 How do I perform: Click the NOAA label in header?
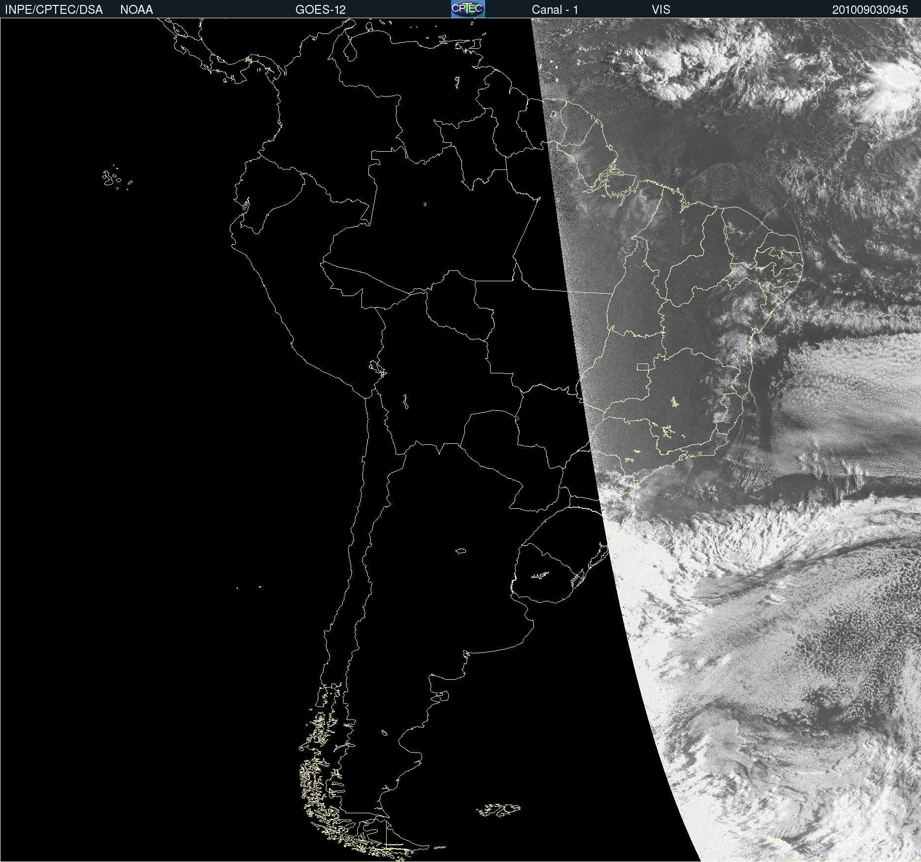coord(136,10)
